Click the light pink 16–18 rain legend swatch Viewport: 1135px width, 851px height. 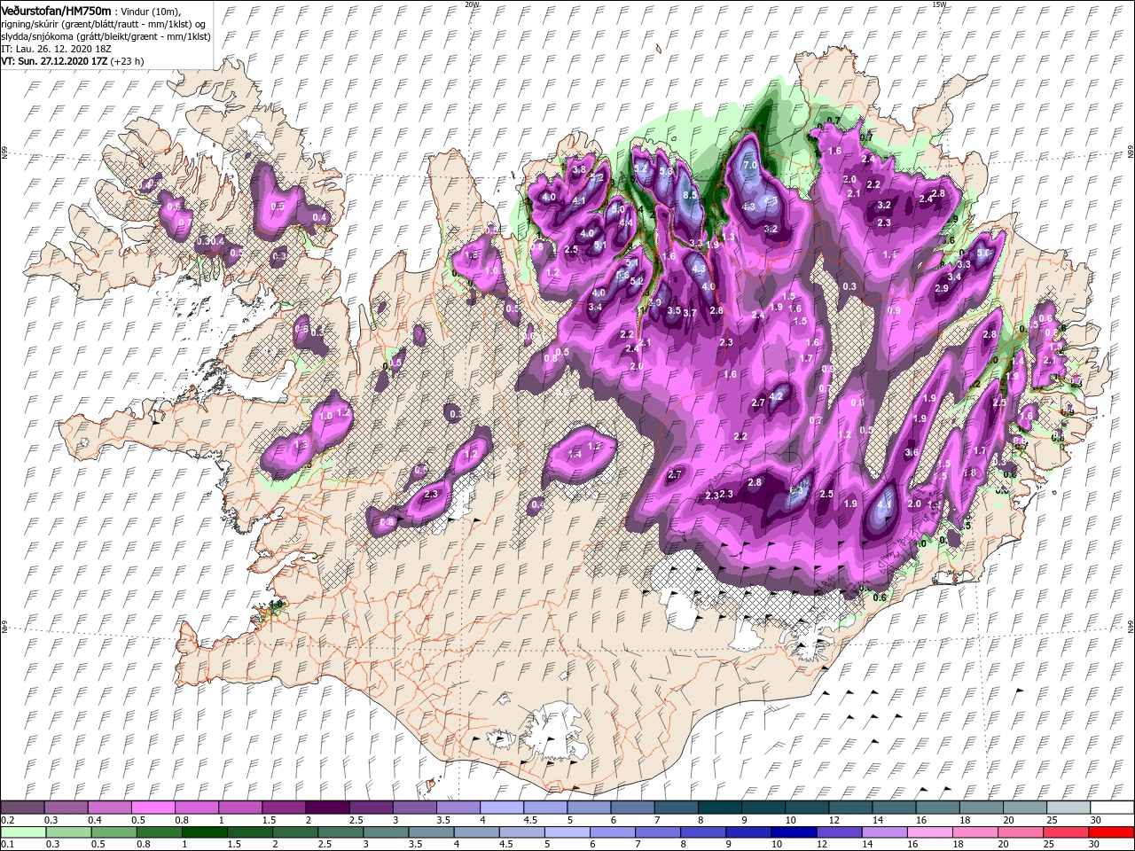point(932,831)
